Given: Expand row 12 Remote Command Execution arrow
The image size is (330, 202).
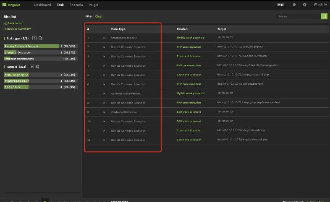Looking at the screenshot, I should pyautogui.click(x=104, y=140).
